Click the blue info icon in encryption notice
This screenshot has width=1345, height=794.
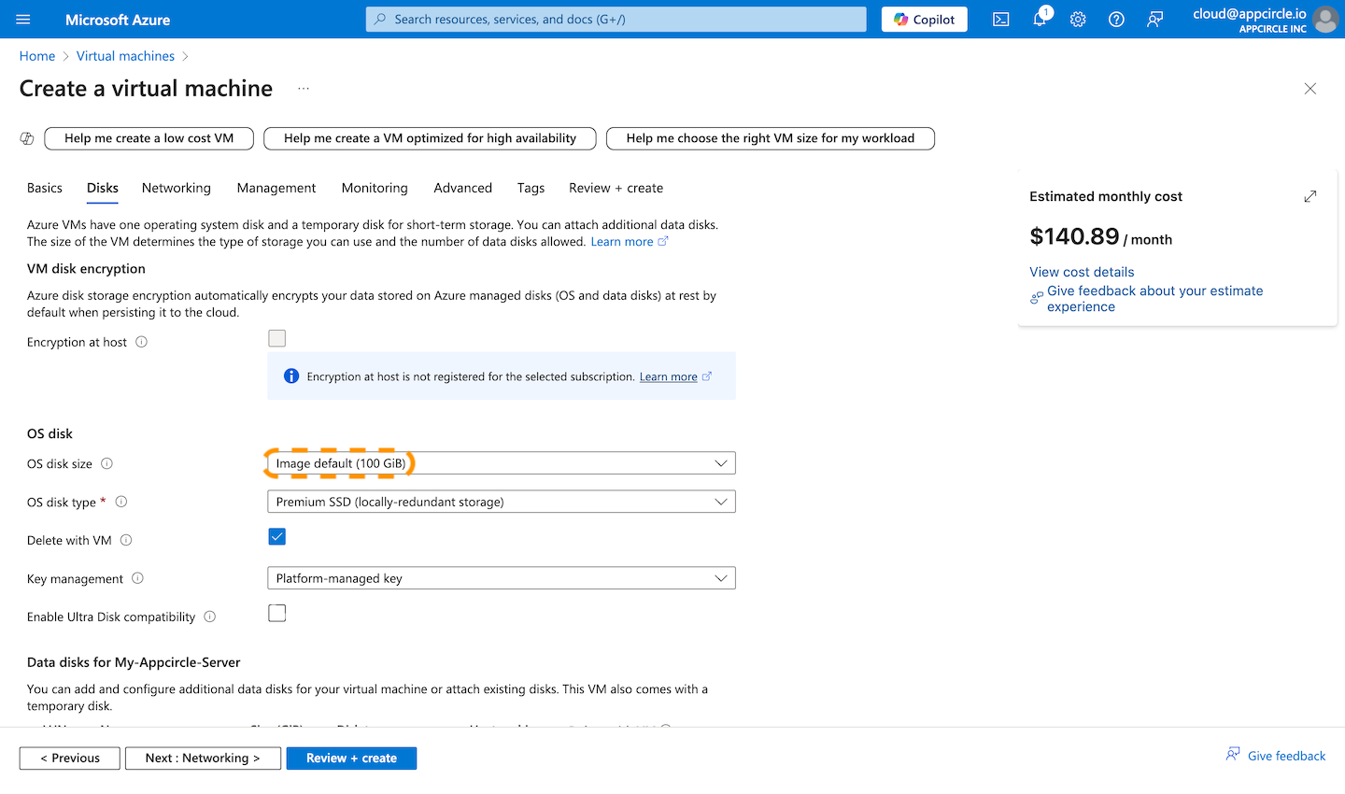click(291, 376)
